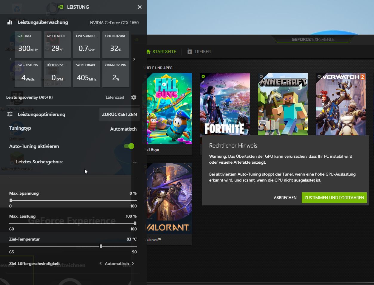Image resolution: width=374 pixels, height=285 pixels.
Task: Show next page of monitoring tiles
Action: point(134,59)
